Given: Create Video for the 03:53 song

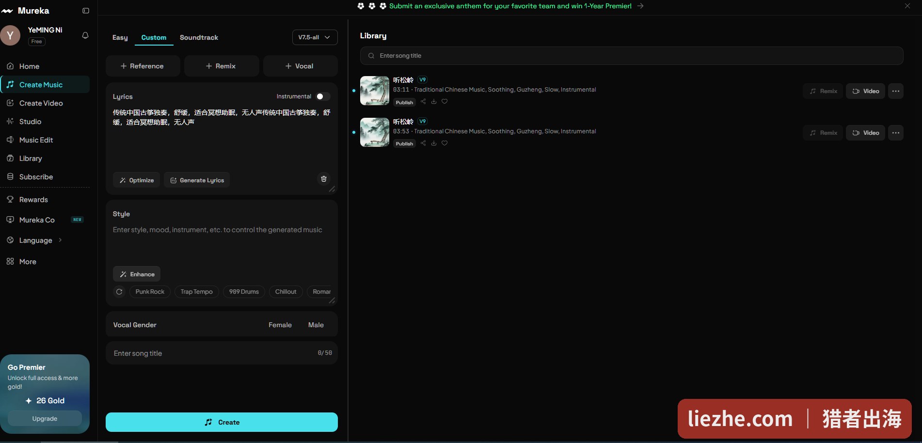Looking at the screenshot, I should coord(866,133).
